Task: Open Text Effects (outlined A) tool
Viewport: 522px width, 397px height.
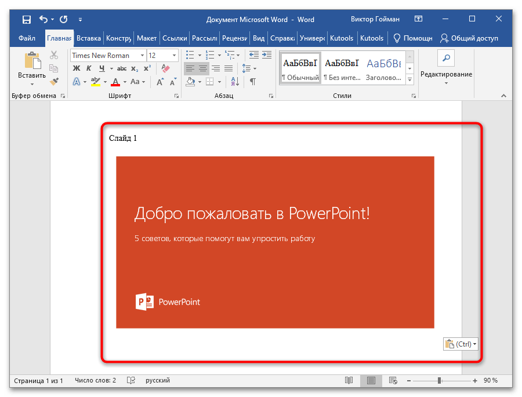Action: click(77, 82)
